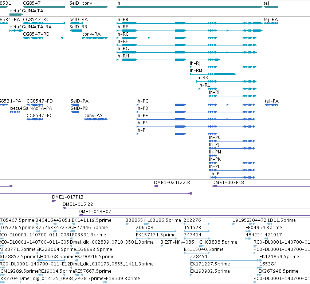The width and height of the screenshot is (310, 284).
Task: Select protein Ih-PM
Action: click(213, 156)
